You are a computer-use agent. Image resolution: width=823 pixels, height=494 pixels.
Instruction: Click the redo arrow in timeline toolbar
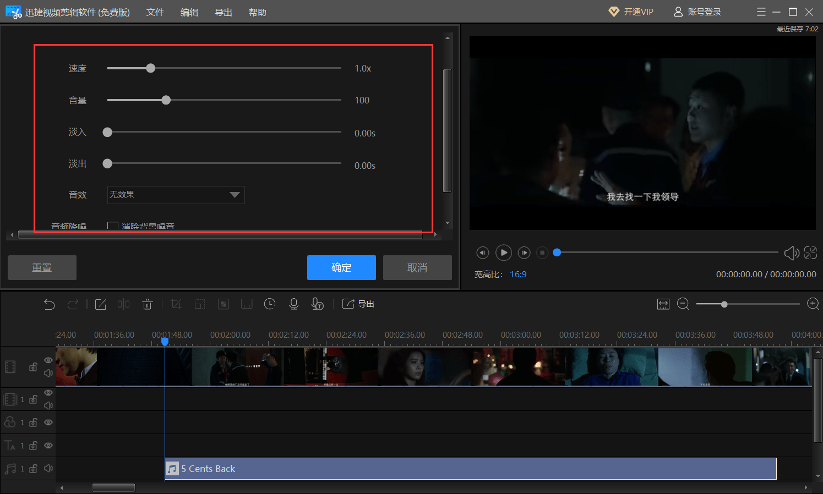pos(73,304)
